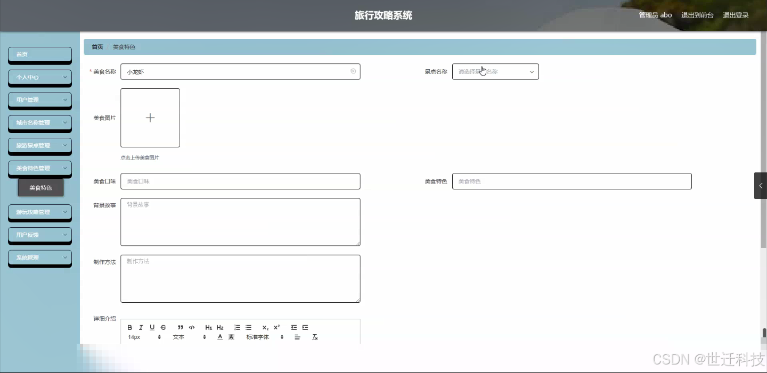
Task: Open the 首页 breadcrumb tab
Action: [96, 47]
